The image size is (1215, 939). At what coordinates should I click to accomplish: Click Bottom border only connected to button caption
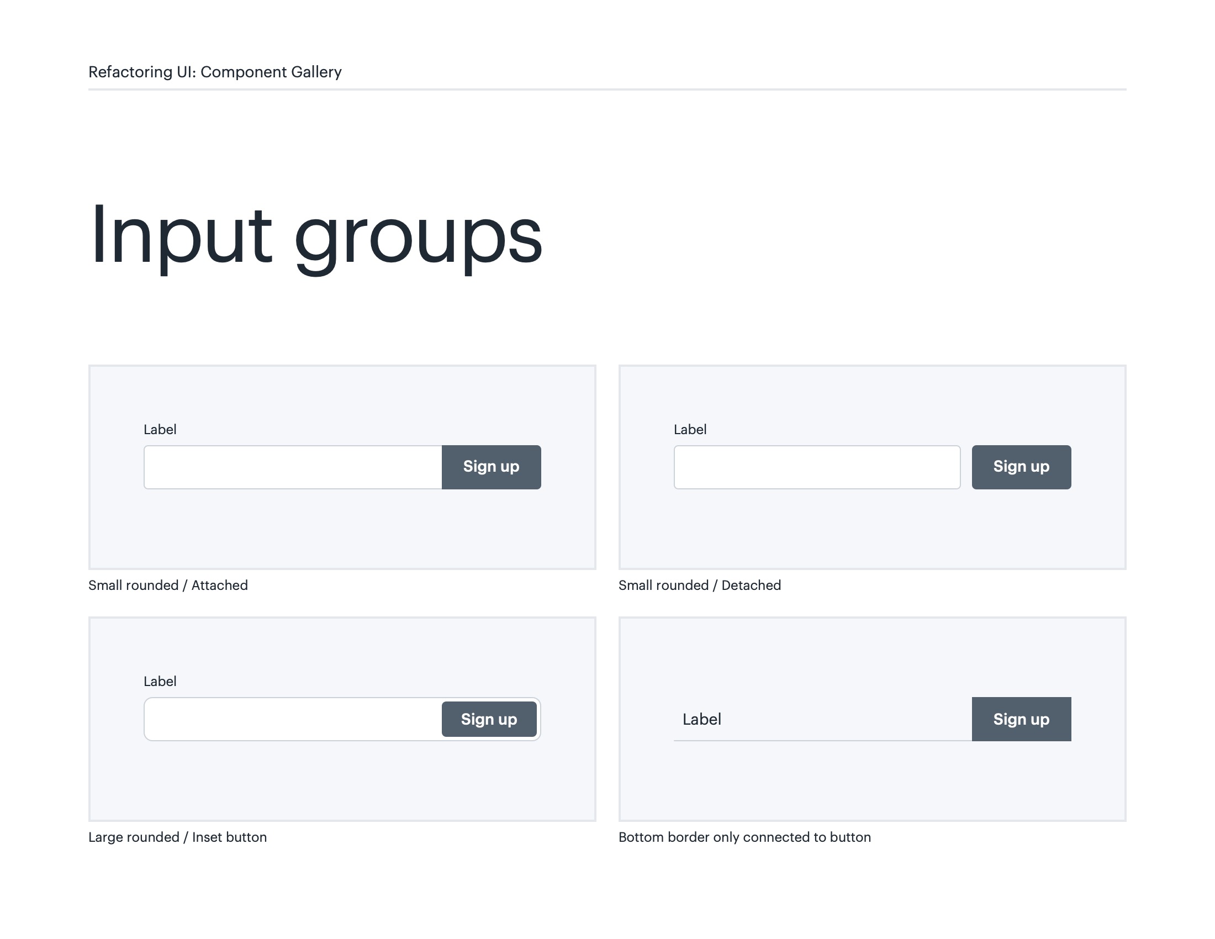coord(744,837)
